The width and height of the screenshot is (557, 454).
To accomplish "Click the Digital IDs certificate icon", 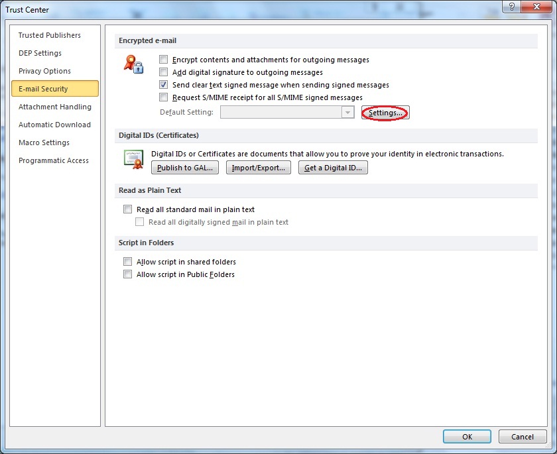I will (x=133, y=159).
